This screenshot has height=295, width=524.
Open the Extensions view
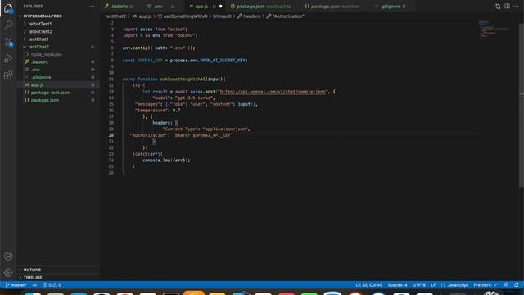pos(8,75)
